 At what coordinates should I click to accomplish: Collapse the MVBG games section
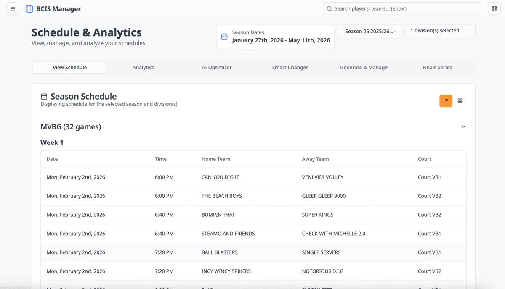point(463,127)
